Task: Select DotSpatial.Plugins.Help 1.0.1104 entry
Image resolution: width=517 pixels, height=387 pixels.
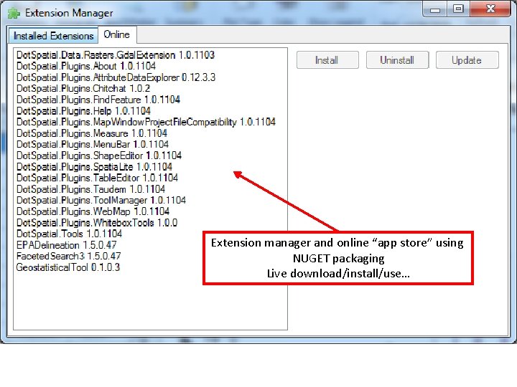Action: [84, 111]
